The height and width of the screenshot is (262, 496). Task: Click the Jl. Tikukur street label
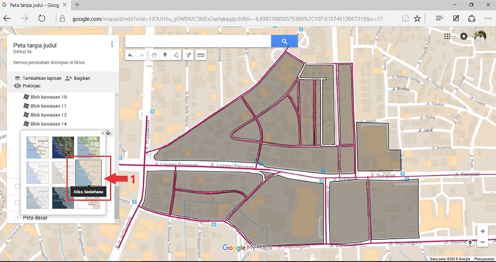pos(435,104)
